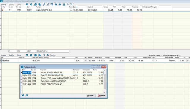190x109 pixels.
Task: Click the Scadent column header
Action: tap(90, 7)
